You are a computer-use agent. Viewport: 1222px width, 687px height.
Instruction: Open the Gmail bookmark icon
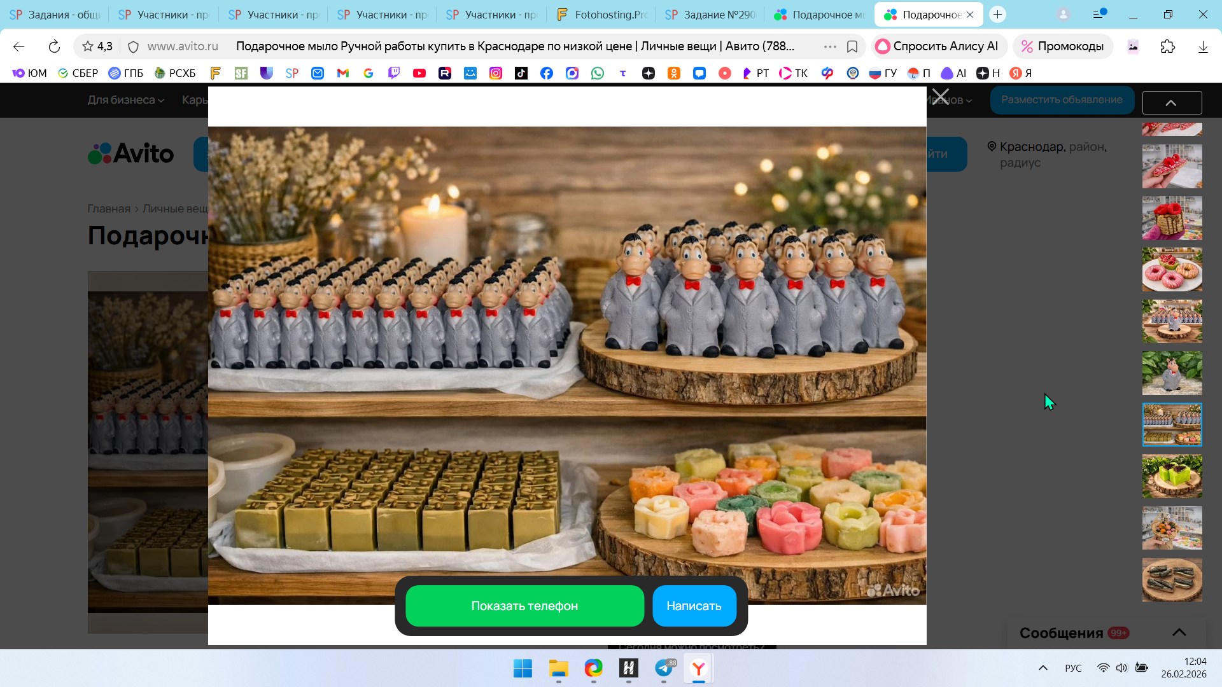[x=342, y=73]
